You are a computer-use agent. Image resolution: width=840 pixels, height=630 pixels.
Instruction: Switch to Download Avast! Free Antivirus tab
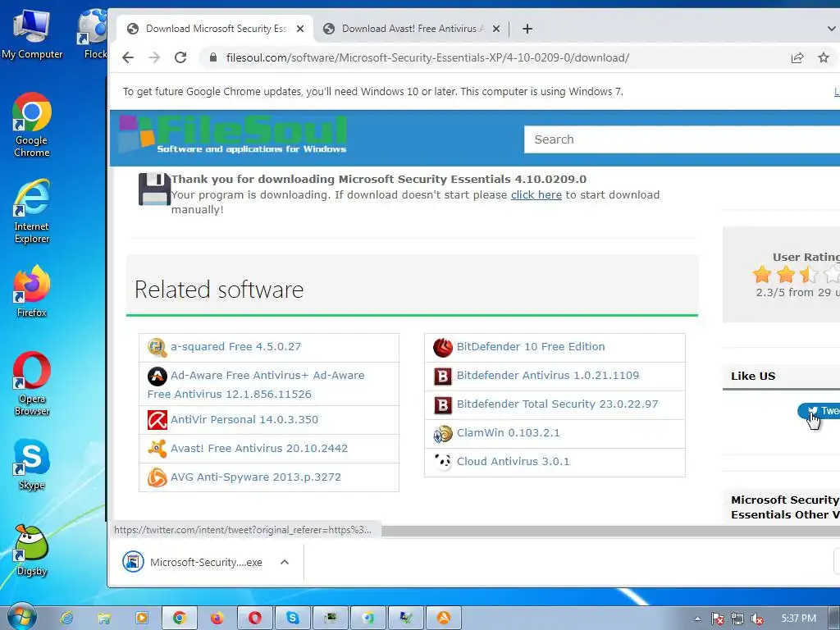412,29
